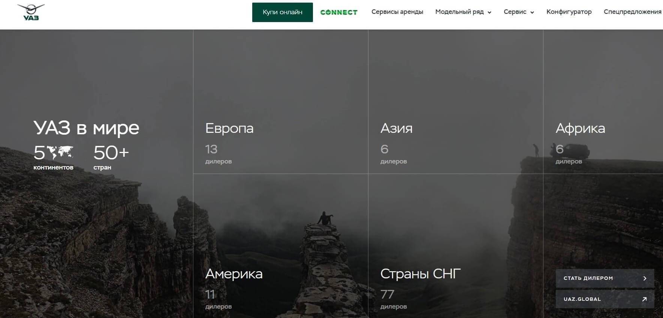Click the 50+ стран statistic
663x318 pixels.
pos(111,157)
